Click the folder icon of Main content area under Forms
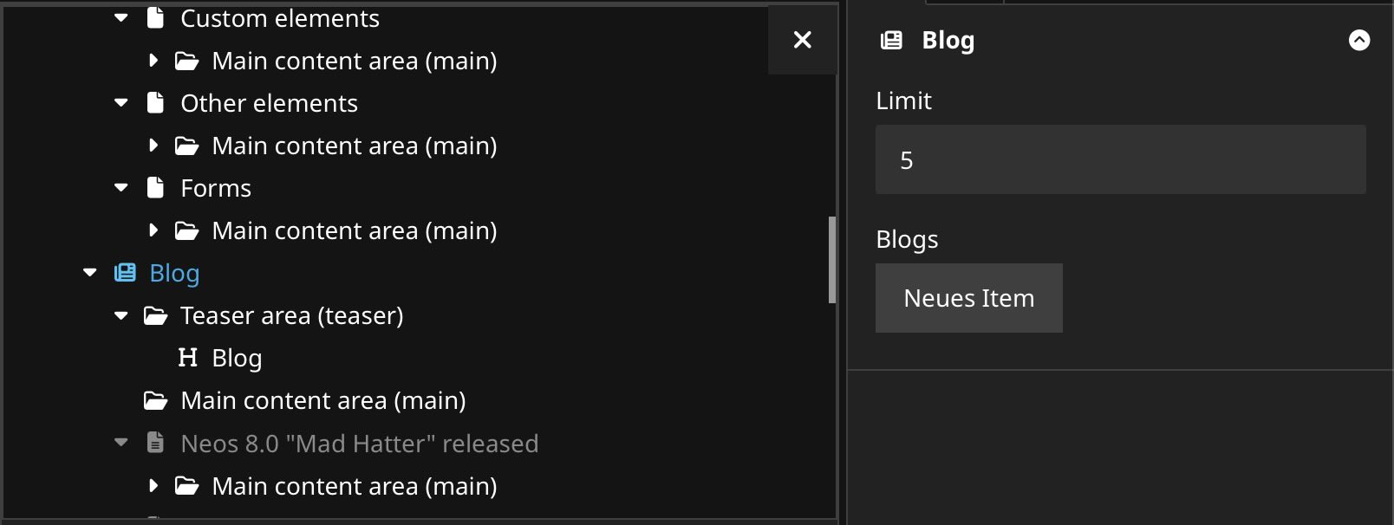 186,230
